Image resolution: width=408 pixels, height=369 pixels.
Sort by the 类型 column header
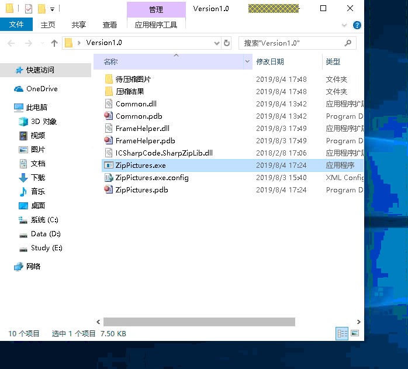click(x=333, y=62)
